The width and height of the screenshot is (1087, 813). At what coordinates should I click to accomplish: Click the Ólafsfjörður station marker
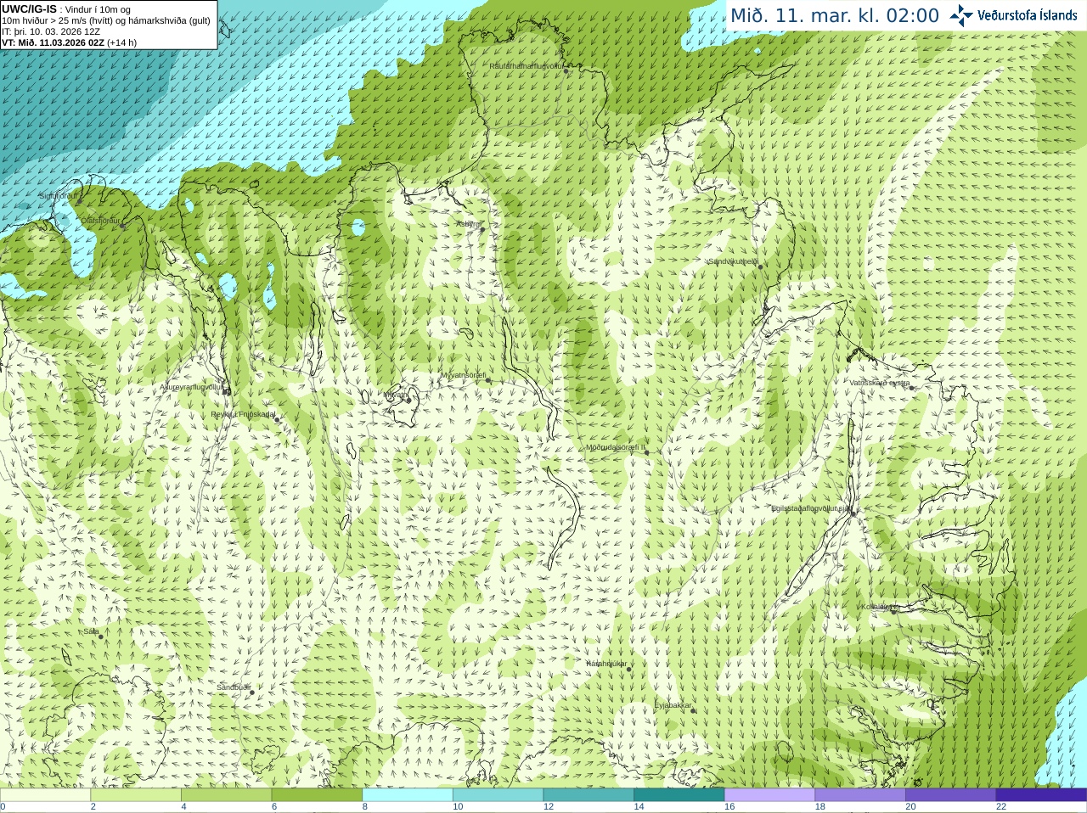point(122,227)
